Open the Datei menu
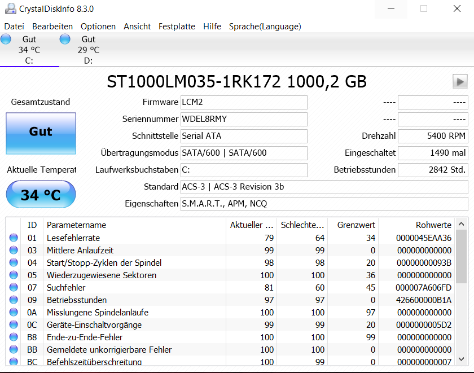 tap(14, 27)
